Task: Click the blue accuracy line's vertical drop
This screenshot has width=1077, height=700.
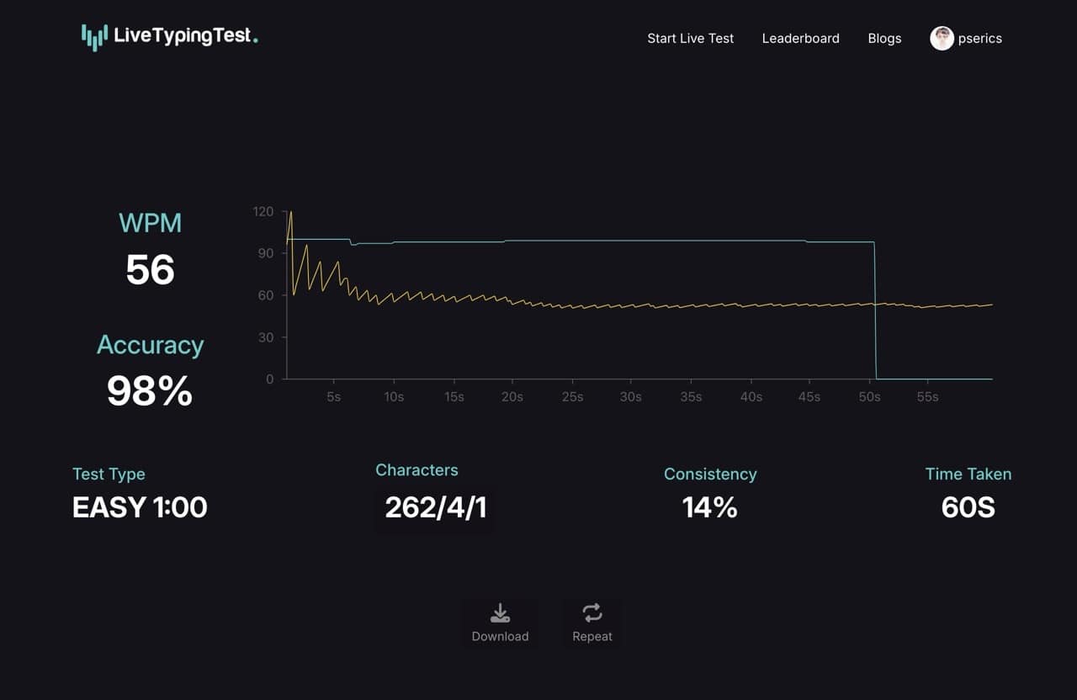Action: click(x=875, y=311)
